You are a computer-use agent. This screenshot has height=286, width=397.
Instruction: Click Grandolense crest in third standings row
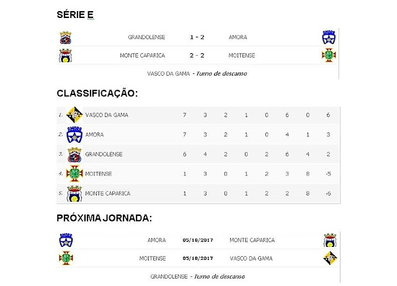[x=74, y=154]
